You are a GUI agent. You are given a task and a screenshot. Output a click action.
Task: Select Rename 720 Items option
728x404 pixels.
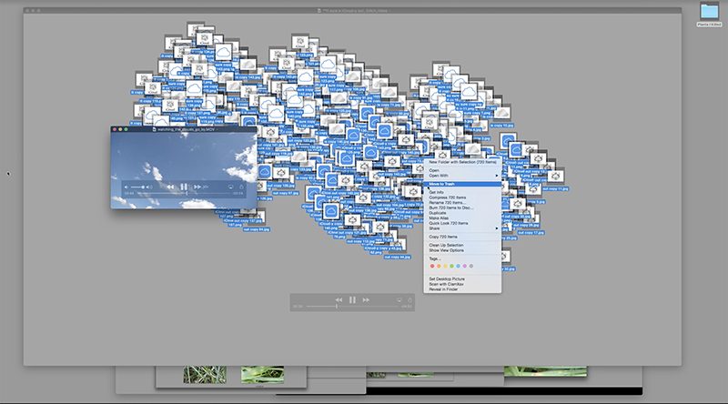(449, 202)
